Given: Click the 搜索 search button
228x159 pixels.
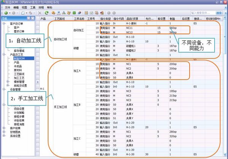Looking at the screenshot, I should [219, 13].
